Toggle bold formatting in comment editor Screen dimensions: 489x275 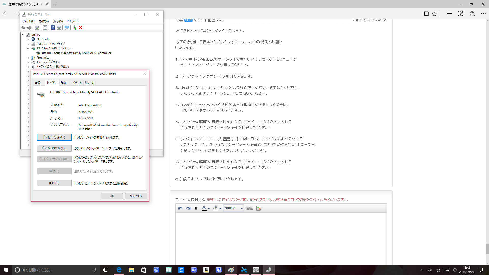point(196,208)
